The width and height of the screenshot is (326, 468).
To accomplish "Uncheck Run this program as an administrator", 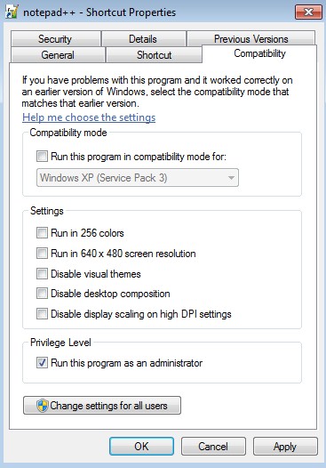I will click(x=42, y=363).
